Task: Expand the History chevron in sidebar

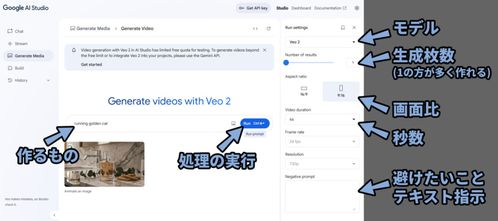Action: [x=48, y=81]
